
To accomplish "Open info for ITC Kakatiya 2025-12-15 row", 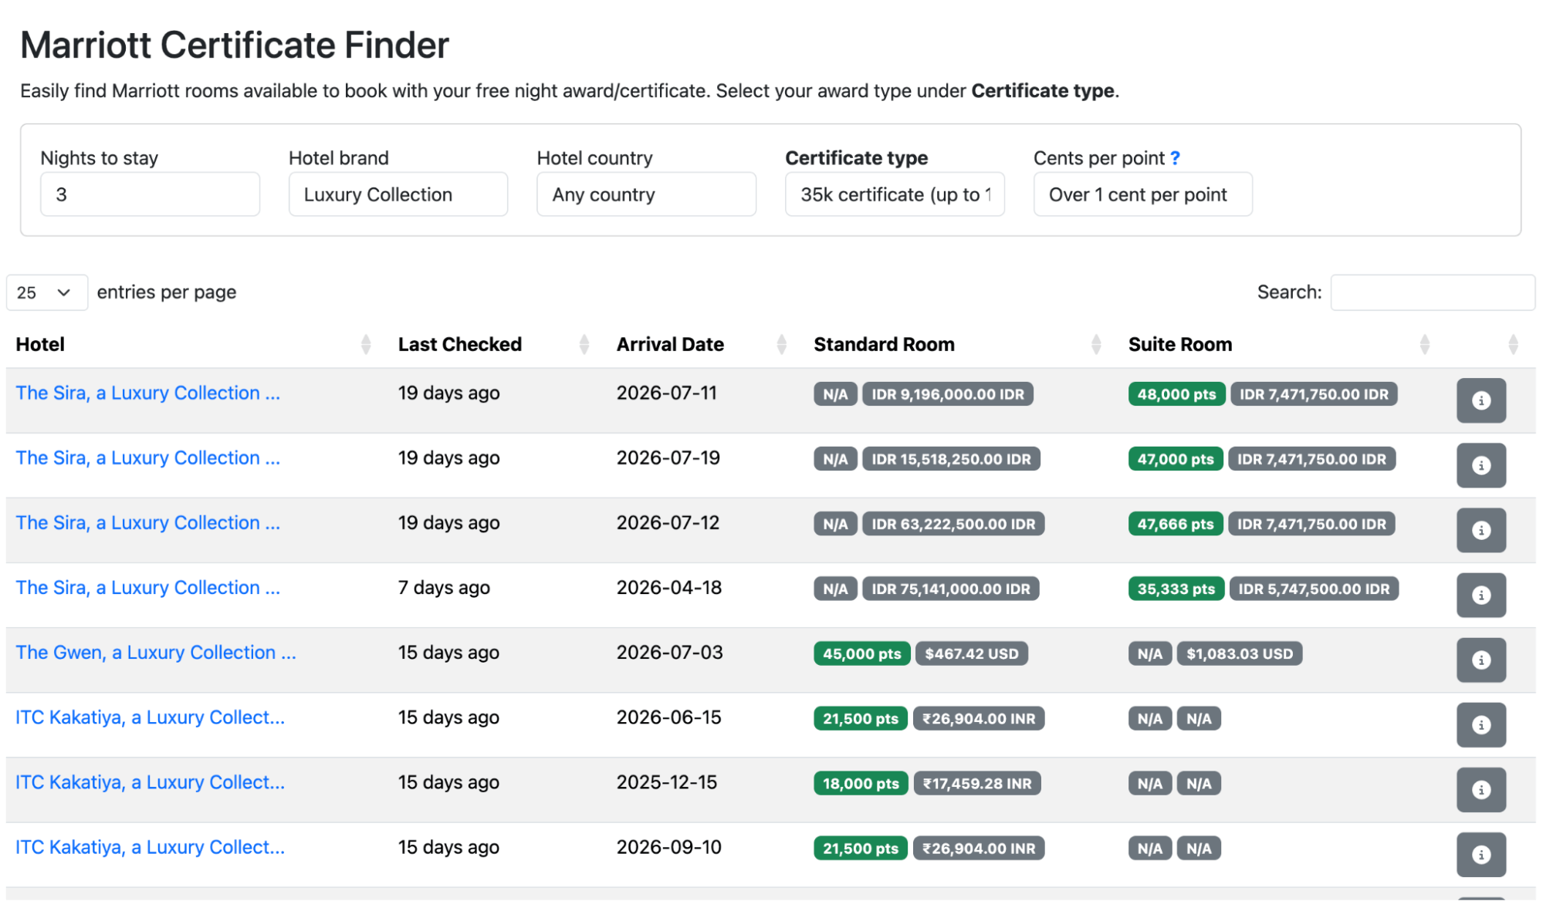I will (1480, 789).
